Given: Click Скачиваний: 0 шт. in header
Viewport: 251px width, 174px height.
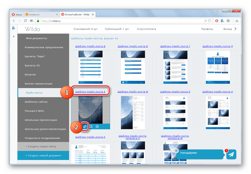Looking at the screenshot, I should 86,29.
